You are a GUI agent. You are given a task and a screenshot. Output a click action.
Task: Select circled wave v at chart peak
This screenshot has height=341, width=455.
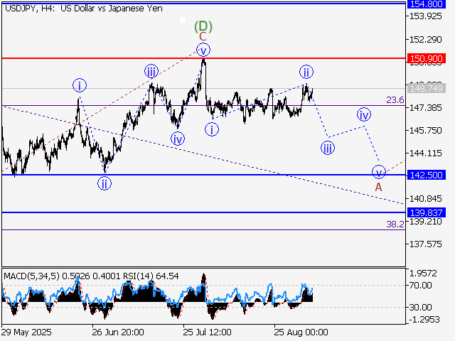click(203, 50)
